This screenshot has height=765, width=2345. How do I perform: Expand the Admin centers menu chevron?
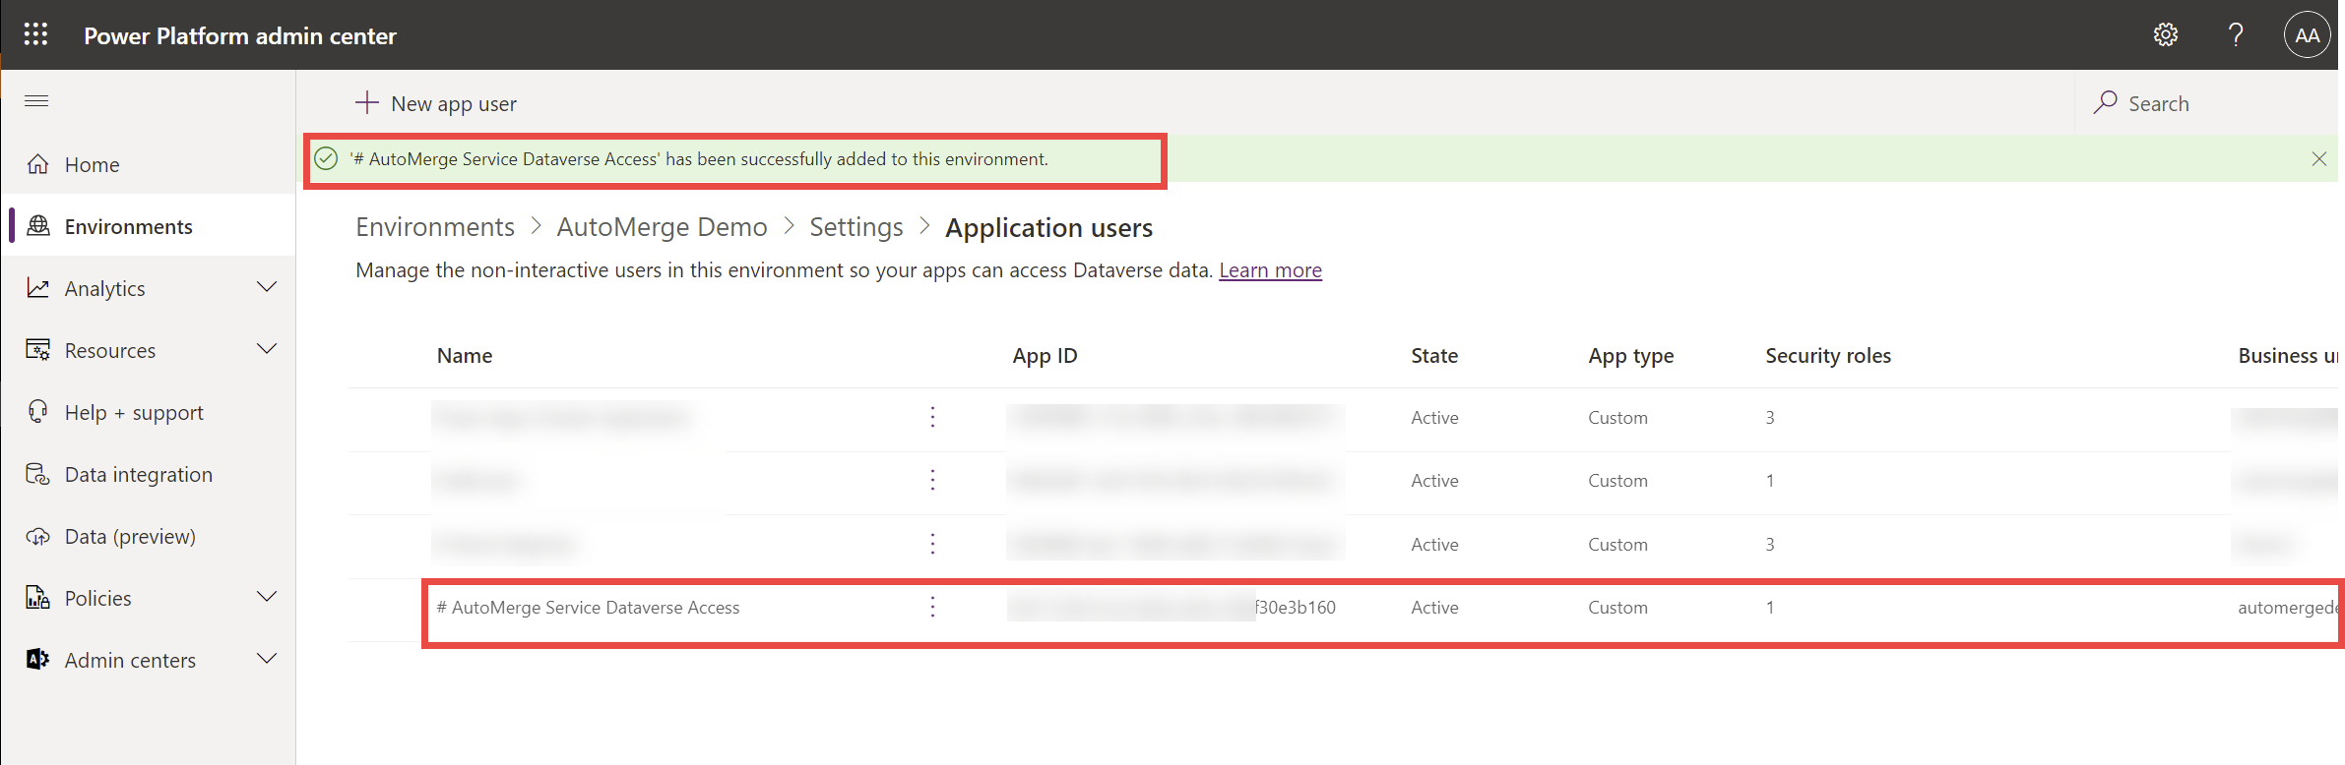pos(266,659)
